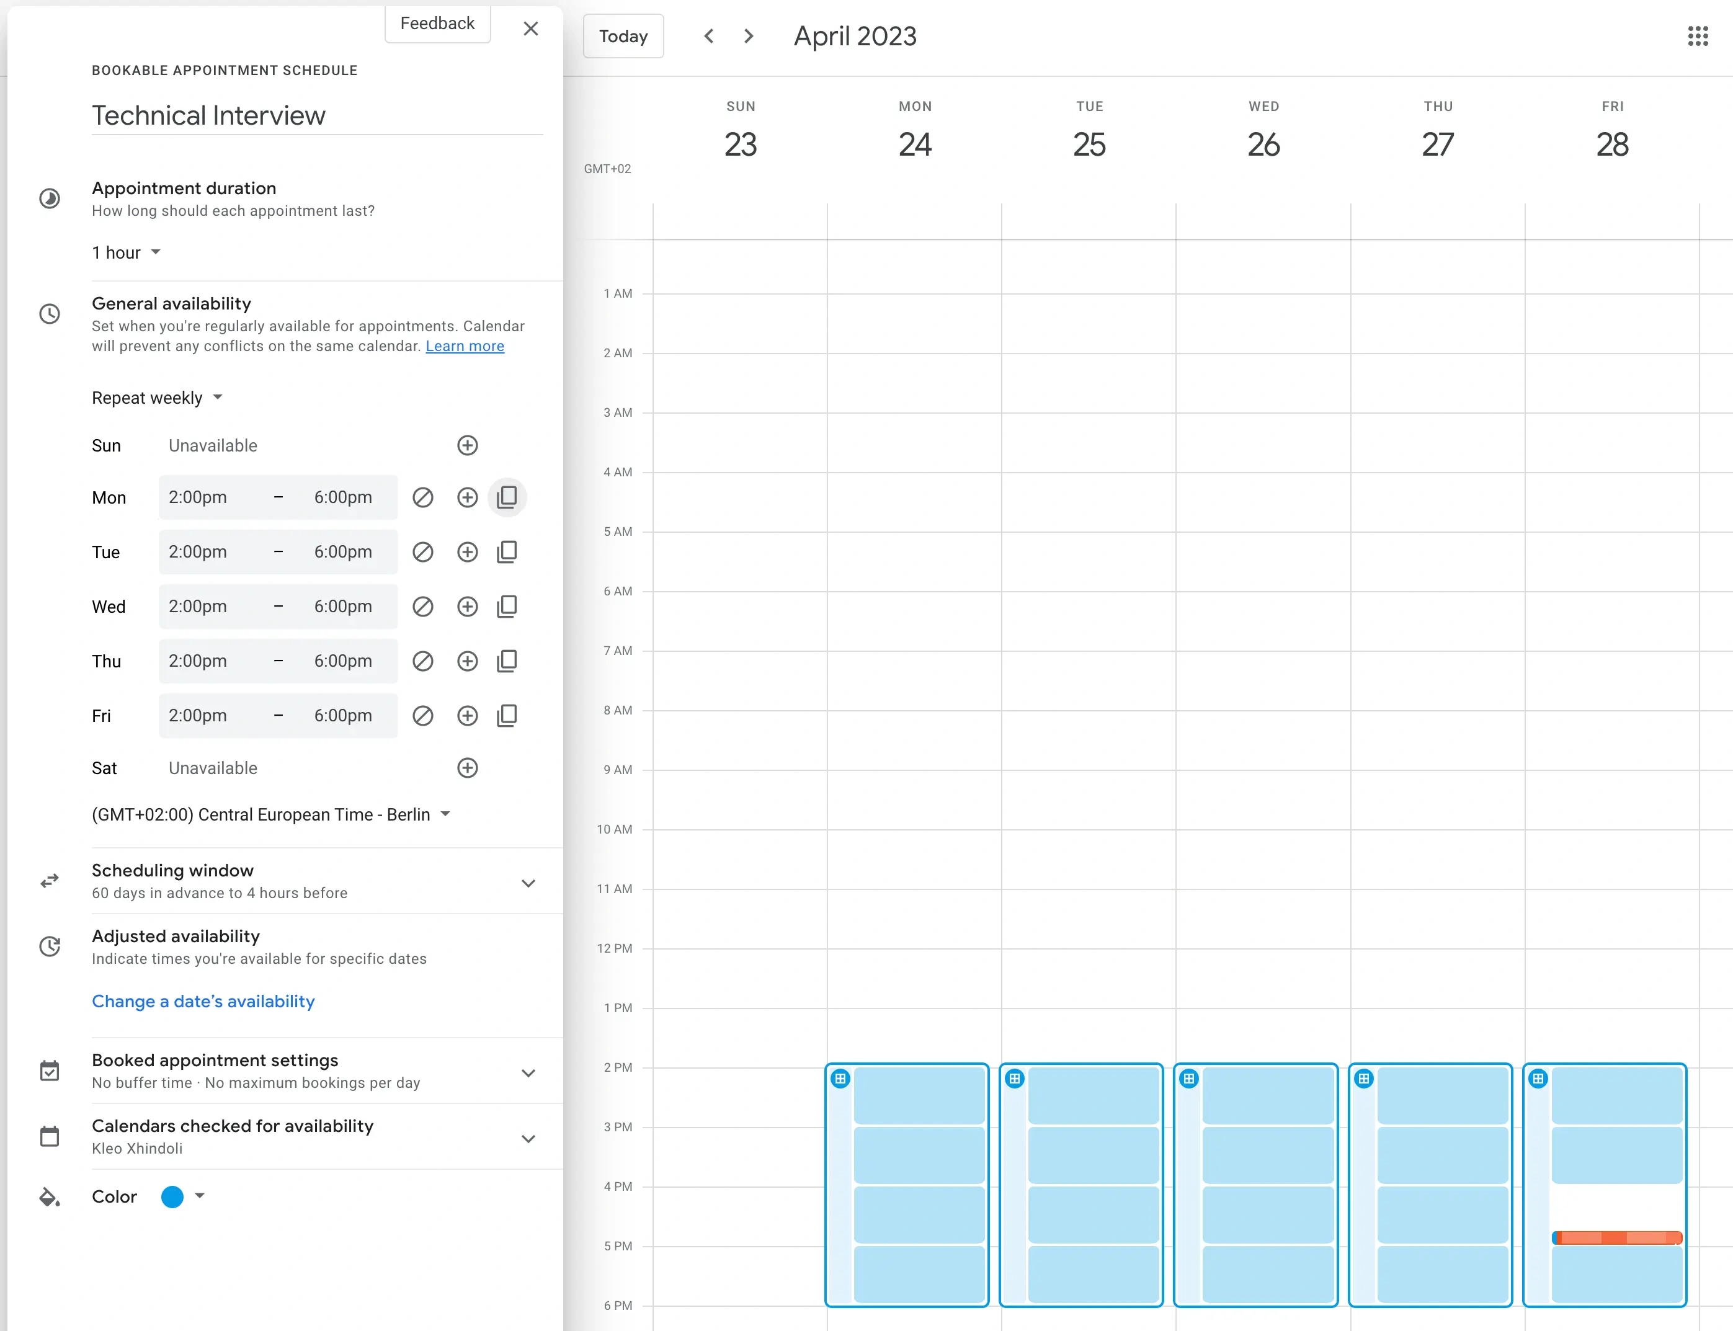Click the remove availability icon for Thursday
Viewport: 1733px width, 1331px height.
pos(422,660)
